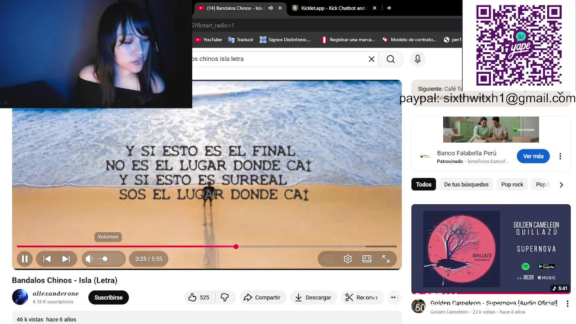
Task: Mute the player volume icon
Action: 89,259
